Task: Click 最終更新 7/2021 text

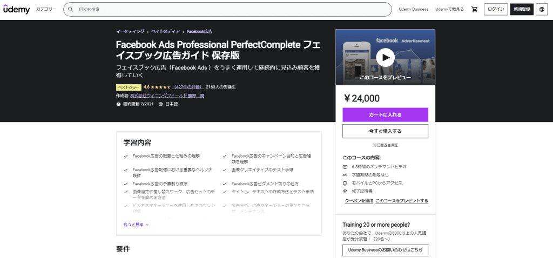Action: coord(138,104)
